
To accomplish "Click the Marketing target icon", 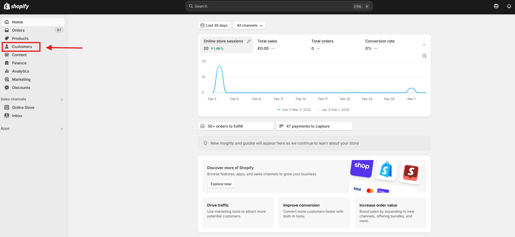I will click(7, 79).
